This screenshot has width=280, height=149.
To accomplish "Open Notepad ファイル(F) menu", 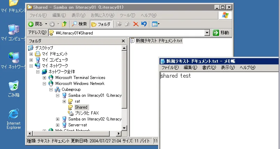I will (170, 68).
